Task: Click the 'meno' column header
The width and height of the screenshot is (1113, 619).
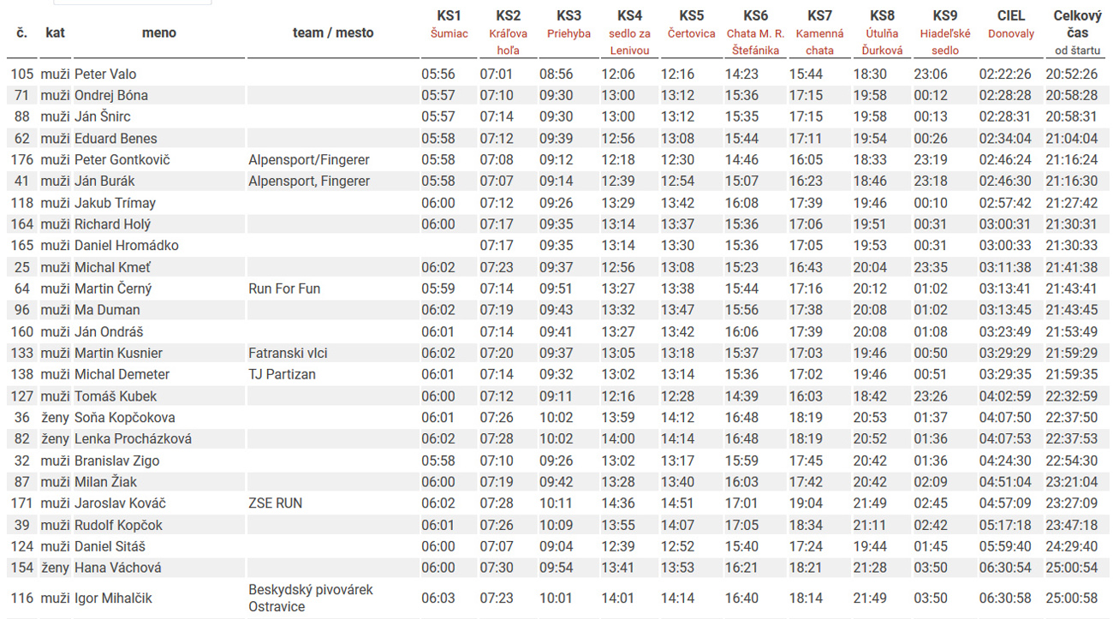Action: coord(159,33)
